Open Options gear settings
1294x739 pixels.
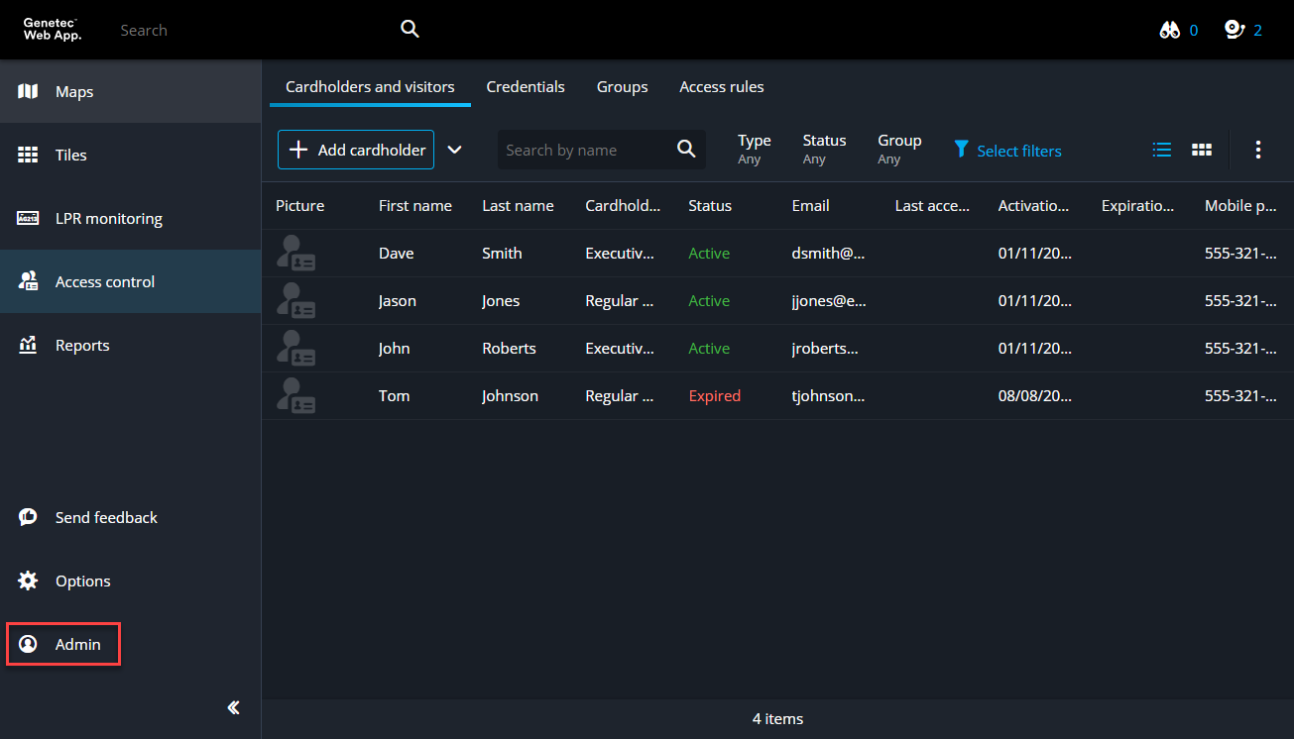click(x=28, y=581)
